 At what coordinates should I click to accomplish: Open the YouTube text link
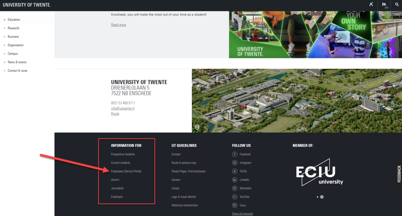(x=245, y=197)
